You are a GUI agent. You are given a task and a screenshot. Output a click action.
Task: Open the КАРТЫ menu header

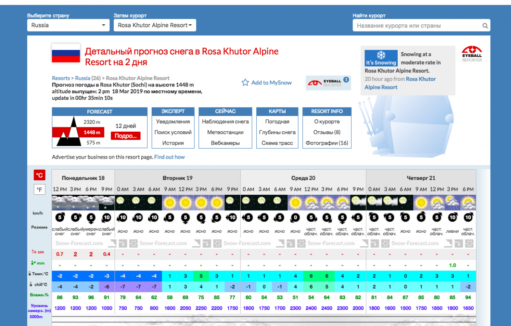pos(277,112)
